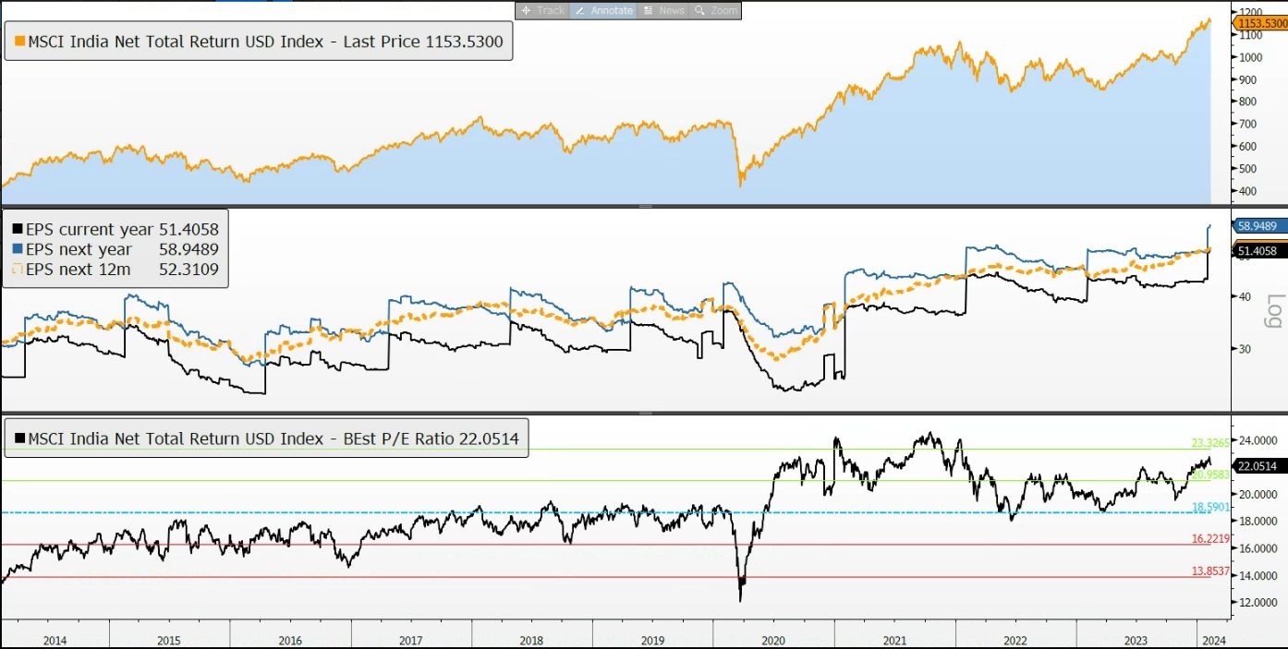Click the 2017 label on time axis
Screen dimensions: 1288x649
click(x=411, y=640)
